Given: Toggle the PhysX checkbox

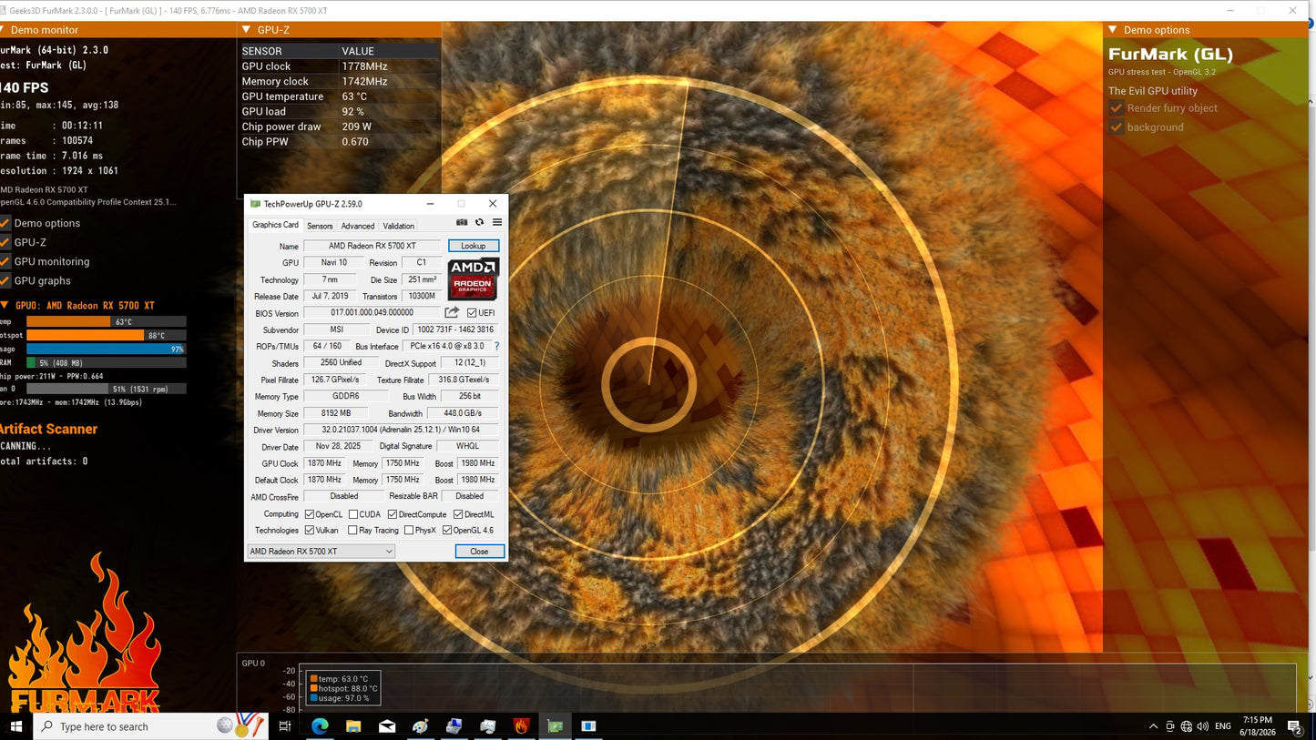Looking at the screenshot, I should [x=409, y=531].
